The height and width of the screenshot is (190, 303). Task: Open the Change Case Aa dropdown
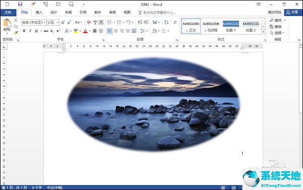(x=78, y=22)
